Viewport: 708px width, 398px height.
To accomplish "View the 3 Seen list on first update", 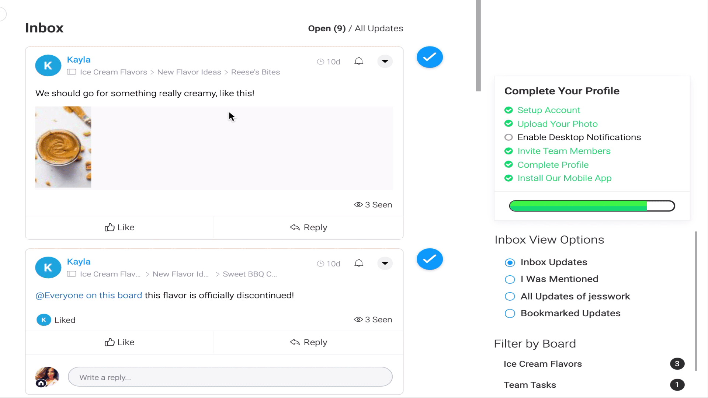I will point(373,205).
